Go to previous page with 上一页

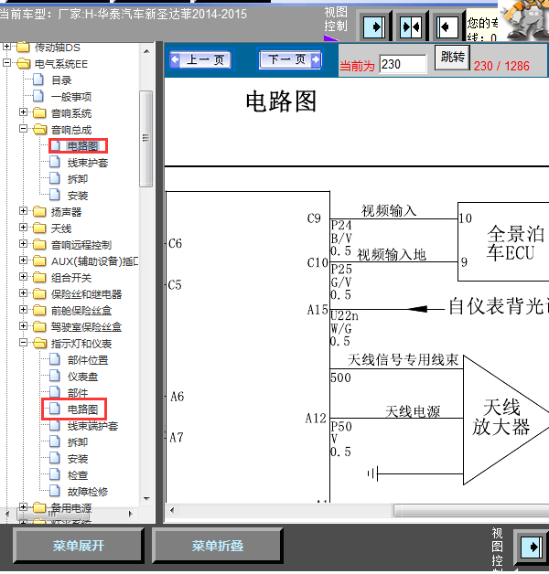200,59
